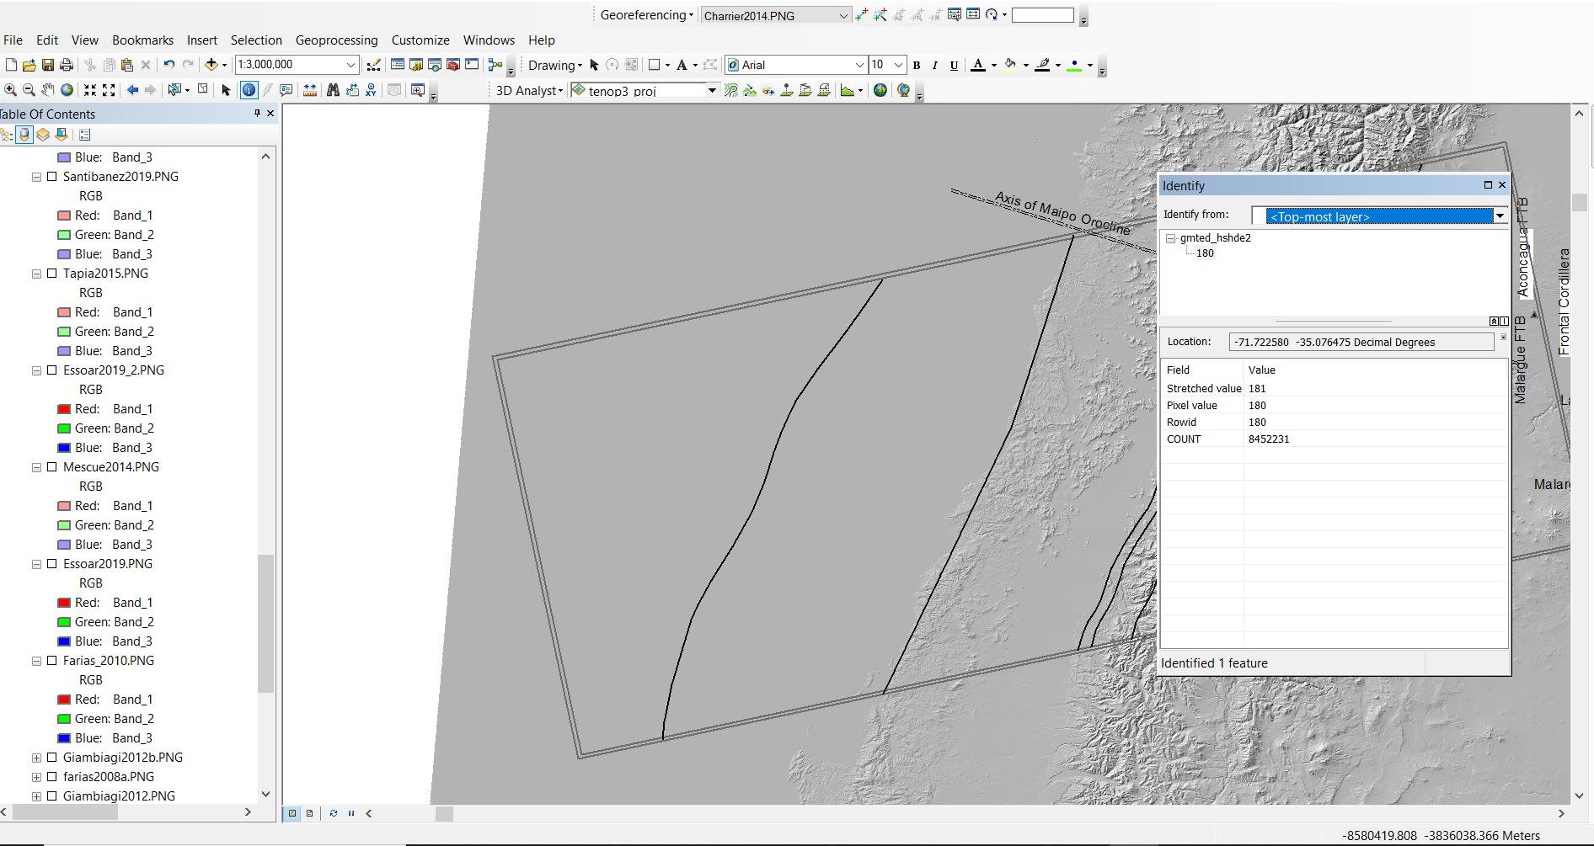The width and height of the screenshot is (1594, 846).
Task: Expand the Giambiagi2012b.PNG tree node
Action: pyautogui.click(x=35, y=758)
